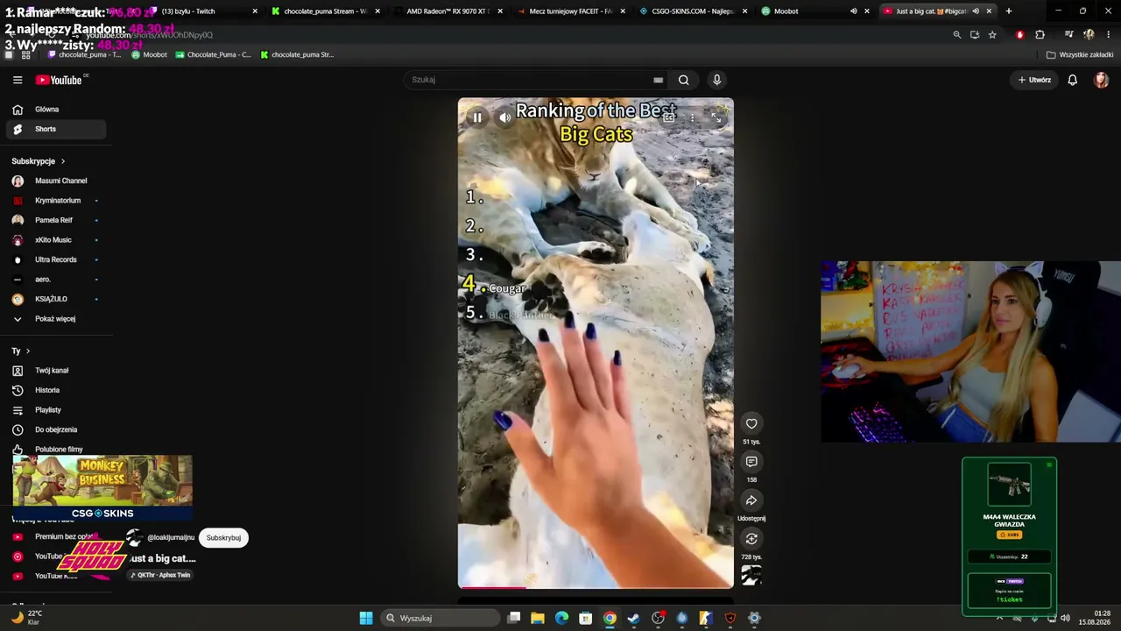Mute the Shorts video volume
The width and height of the screenshot is (1121, 631).
pos(505,117)
